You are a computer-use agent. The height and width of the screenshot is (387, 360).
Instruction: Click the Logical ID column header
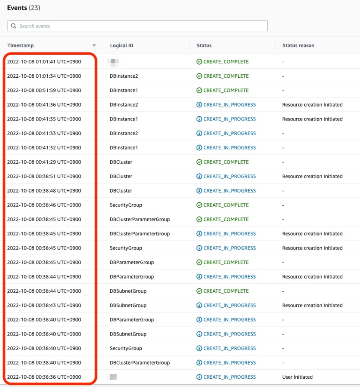click(x=121, y=45)
